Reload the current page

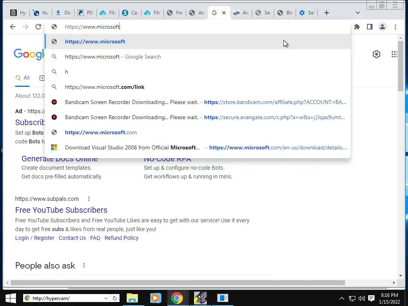(38, 27)
